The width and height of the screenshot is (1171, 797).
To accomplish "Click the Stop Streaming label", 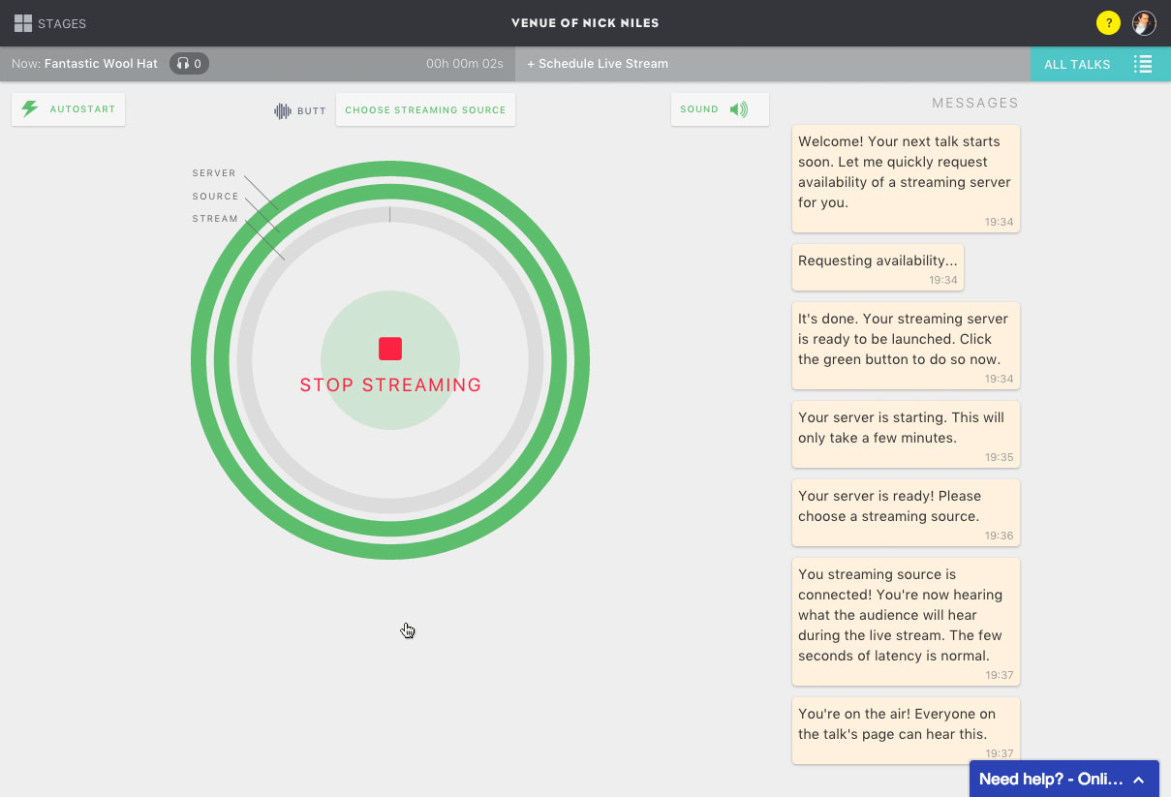I will tap(390, 384).
